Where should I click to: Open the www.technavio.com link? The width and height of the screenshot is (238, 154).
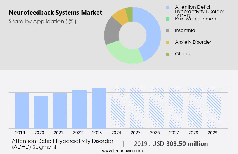(123, 151)
